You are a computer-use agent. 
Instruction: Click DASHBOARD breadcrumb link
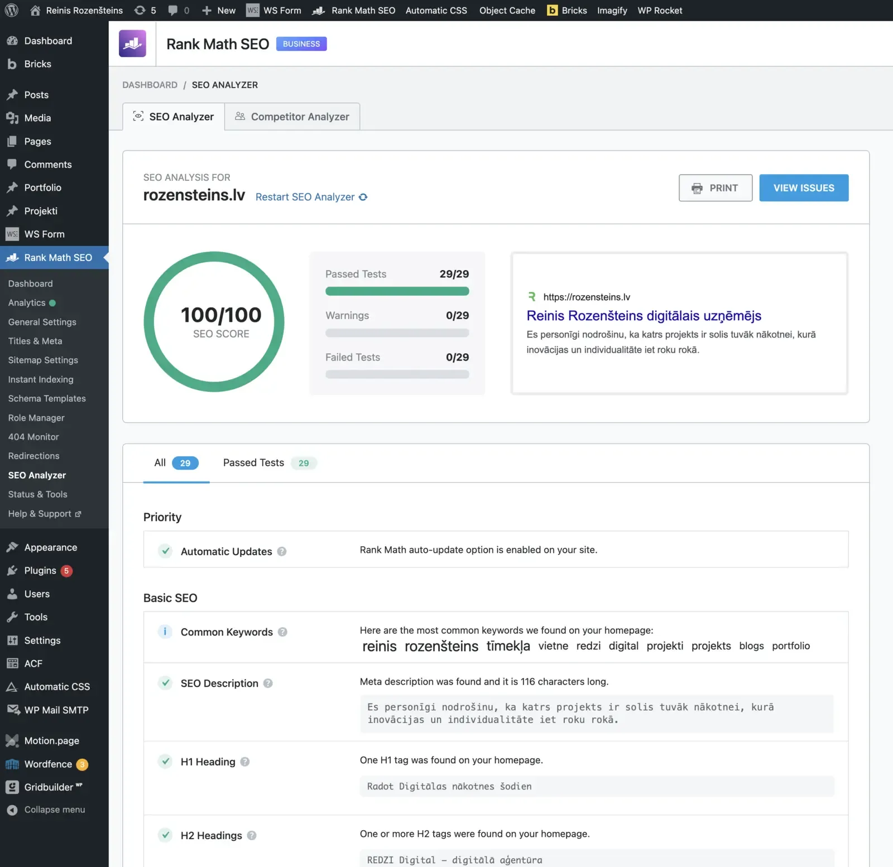click(150, 85)
